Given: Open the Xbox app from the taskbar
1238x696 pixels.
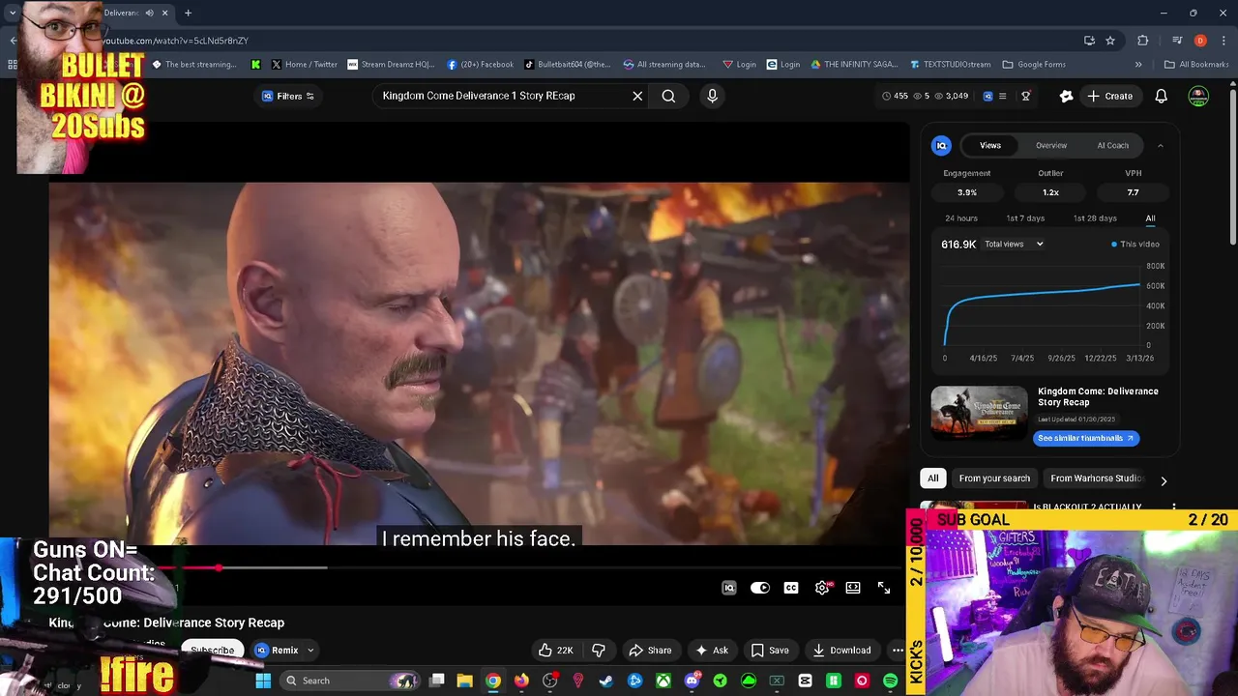Looking at the screenshot, I should [x=663, y=681].
